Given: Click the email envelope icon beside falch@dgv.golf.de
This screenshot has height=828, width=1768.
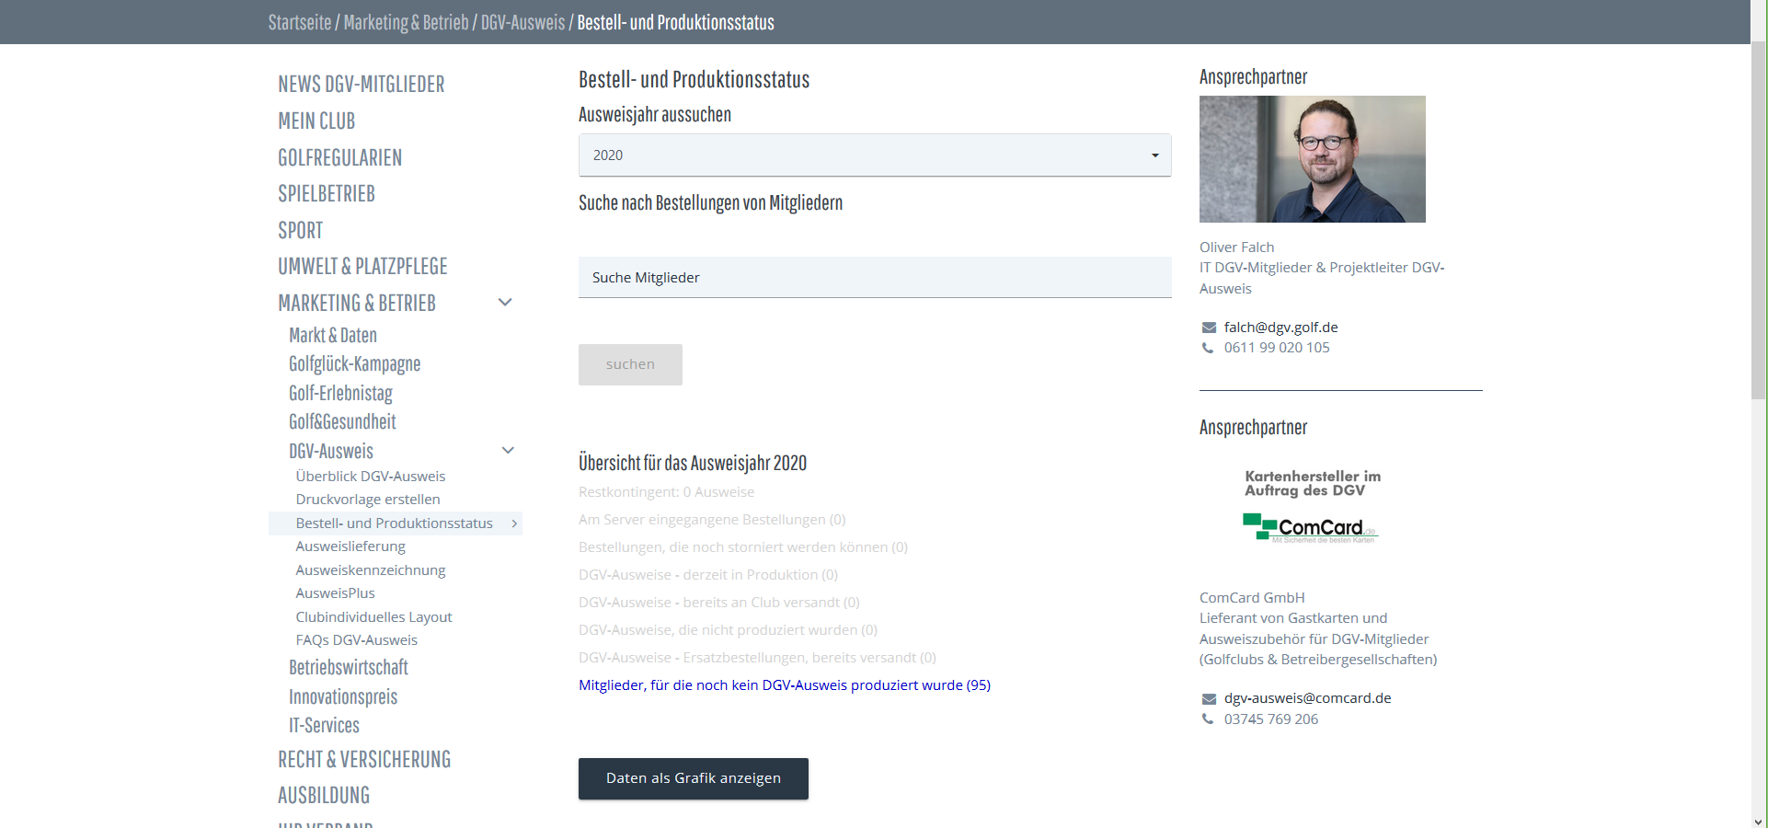Looking at the screenshot, I should [x=1209, y=328].
